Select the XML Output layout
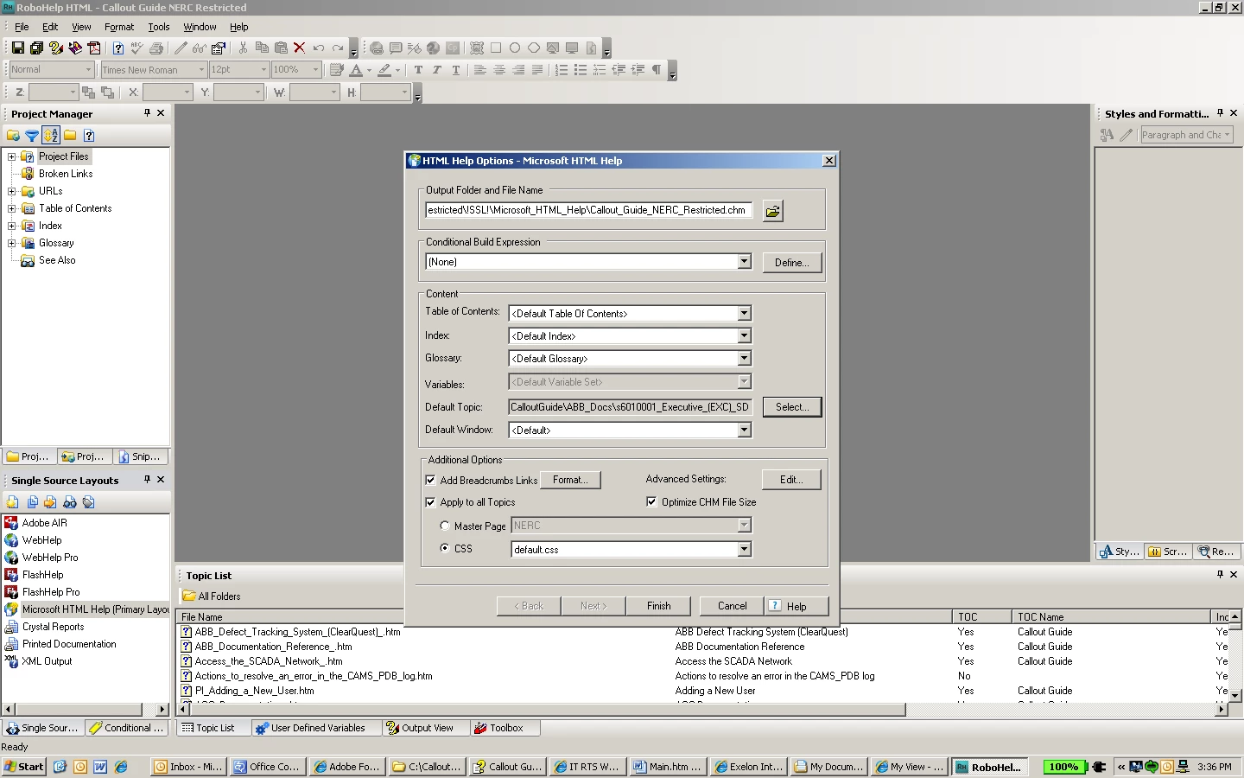1244x778 pixels. pyautogui.click(x=39, y=661)
